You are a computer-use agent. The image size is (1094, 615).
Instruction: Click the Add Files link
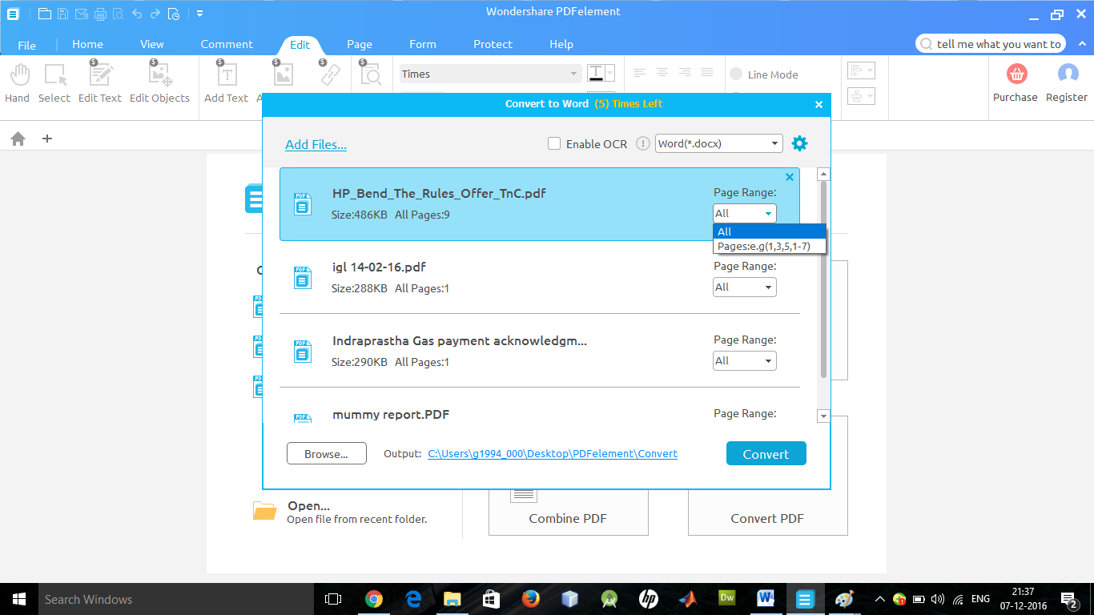316,144
